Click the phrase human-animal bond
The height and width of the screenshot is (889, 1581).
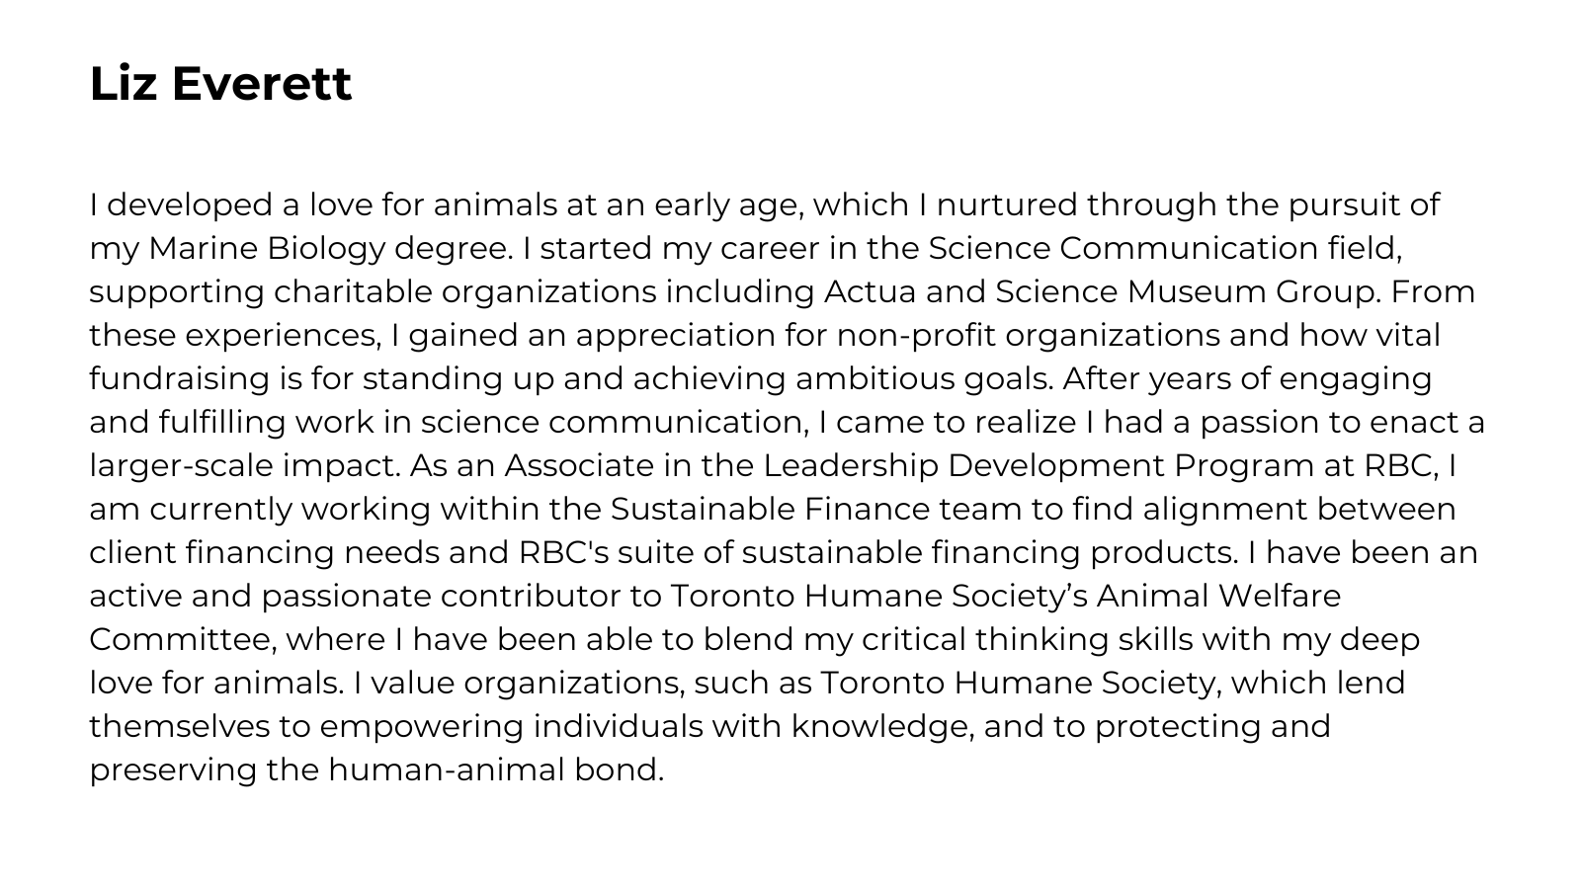point(495,769)
